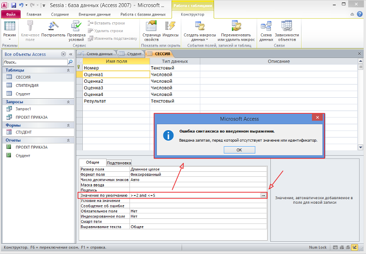Open Создать макросы данных menu
Viewport: 366px width, 254px height.
pyautogui.click(x=200, y=31)
